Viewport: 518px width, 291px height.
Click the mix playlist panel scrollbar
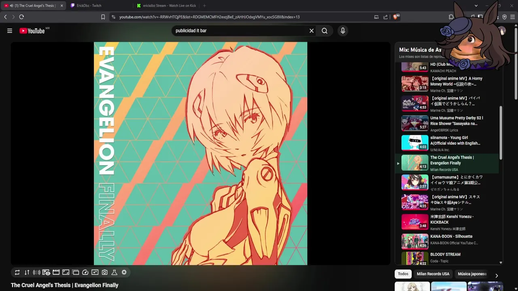501,133
